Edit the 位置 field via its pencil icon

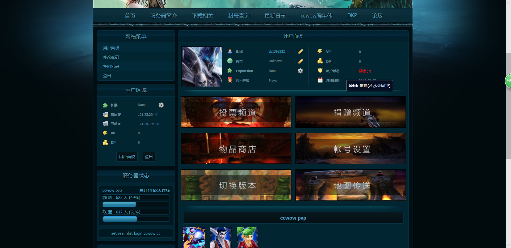[300, 61]
